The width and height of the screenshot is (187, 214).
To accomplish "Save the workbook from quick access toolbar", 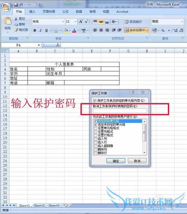I will (16, 5).
